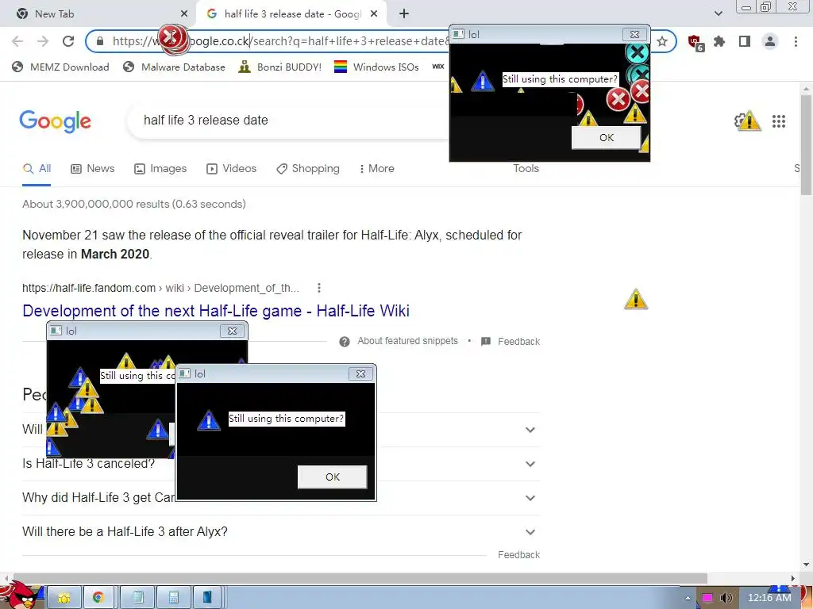813x609 pixels.
Task: Click the horizontal scrollbar thumb
Action: pyautogui.click(x=360, y=578)
